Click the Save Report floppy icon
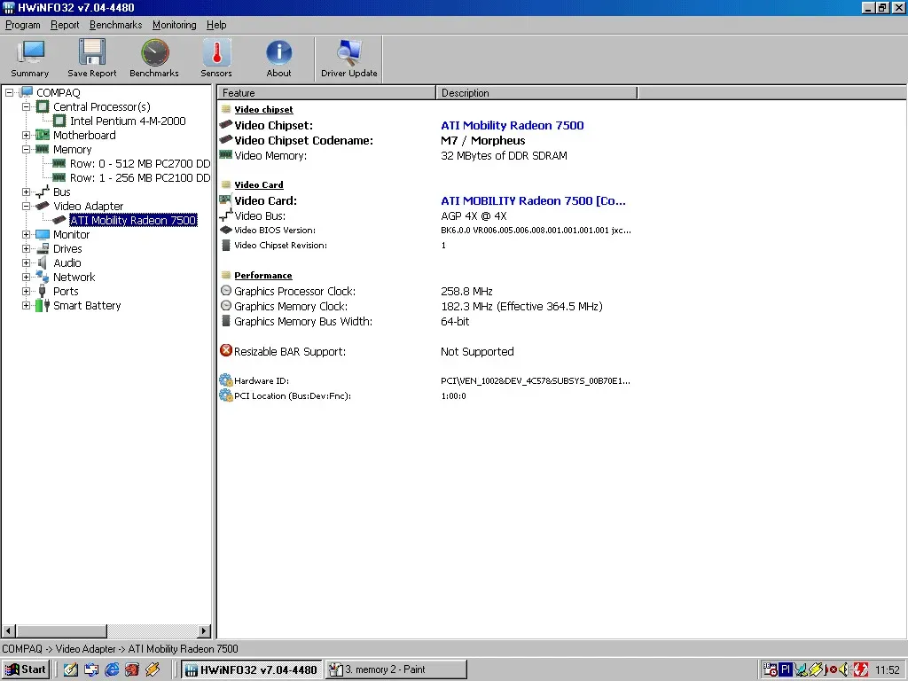The width and height of the screenshot is (908, 681). [x=92, y=52]
